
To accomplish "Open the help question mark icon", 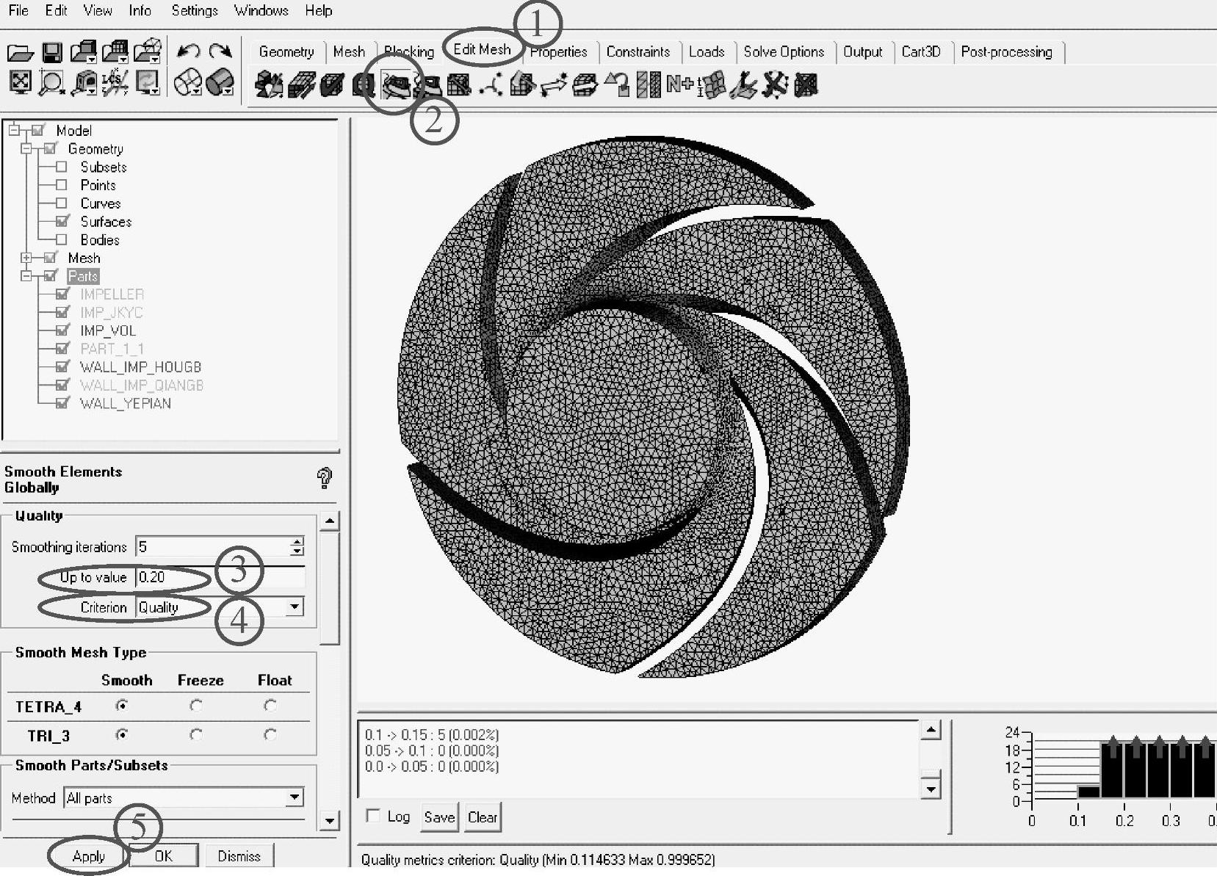I will tap(324, 479).
